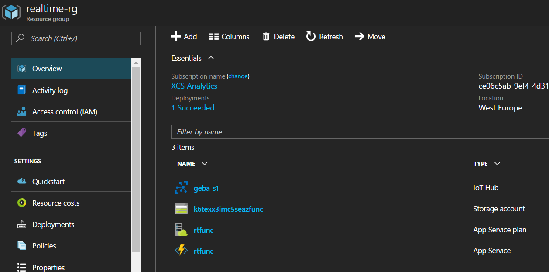Viewport: 549px width, 272px height.
Task: Open the Columns chooser
Action: coord(229,37)
